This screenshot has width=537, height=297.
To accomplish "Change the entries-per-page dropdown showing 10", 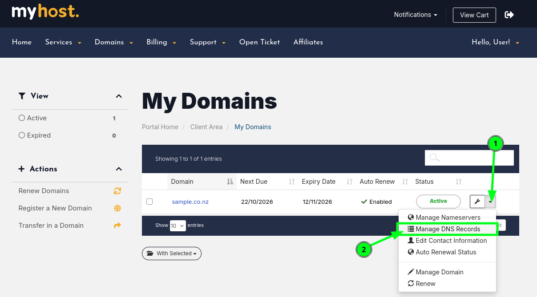I will pyautogui.click(x=178, y=226).
